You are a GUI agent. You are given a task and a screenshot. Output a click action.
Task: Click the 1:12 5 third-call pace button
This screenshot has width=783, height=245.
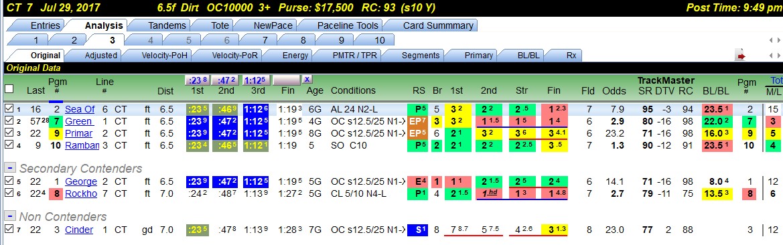[257, 80]
